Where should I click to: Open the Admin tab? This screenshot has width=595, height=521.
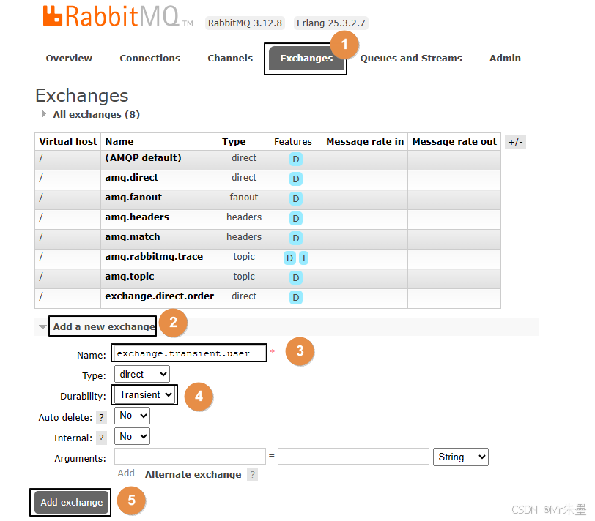[505, 58]
